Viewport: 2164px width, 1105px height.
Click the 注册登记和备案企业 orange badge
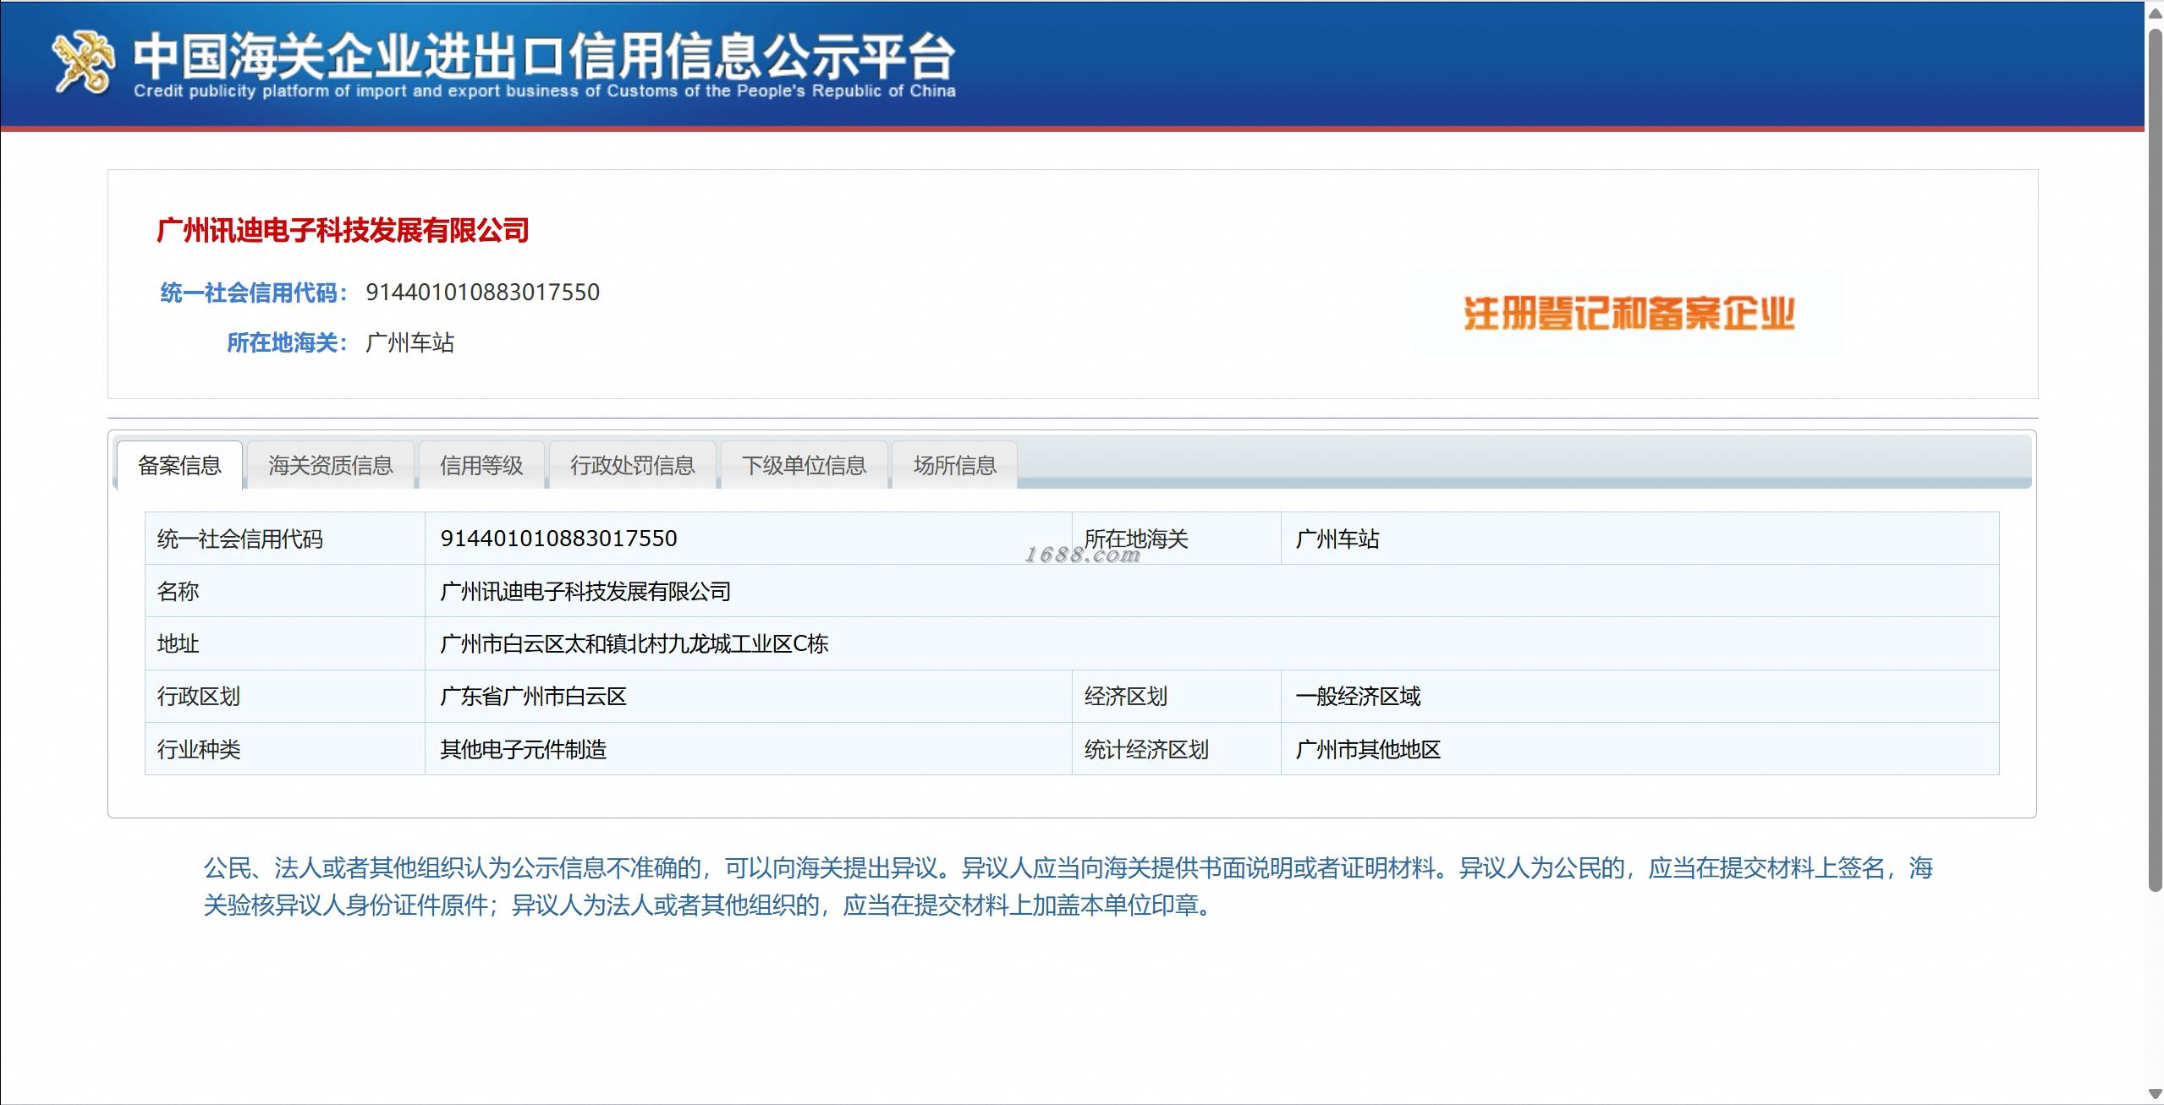tap(1628, 314)
